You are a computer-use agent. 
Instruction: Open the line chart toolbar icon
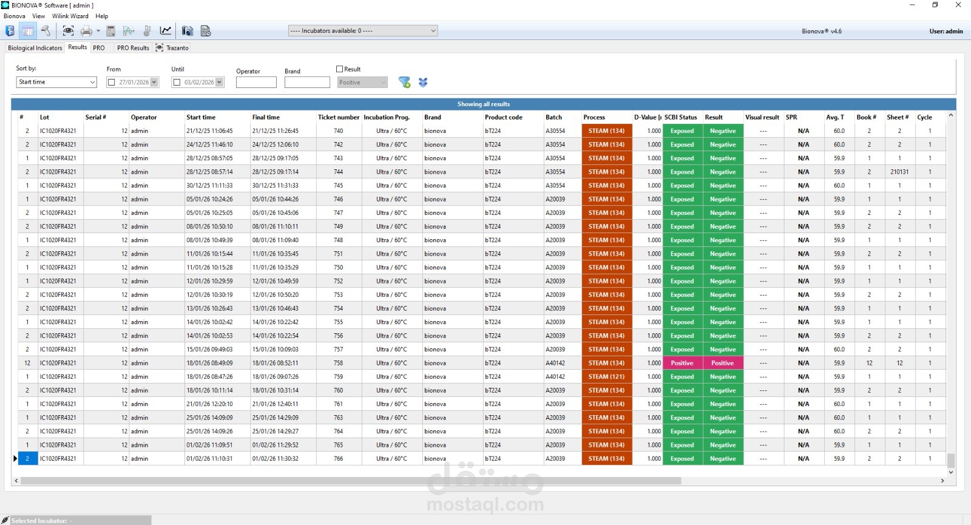165,31
